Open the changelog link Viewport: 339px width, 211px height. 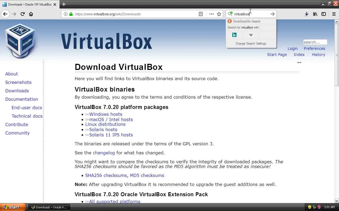coord(104,153)
